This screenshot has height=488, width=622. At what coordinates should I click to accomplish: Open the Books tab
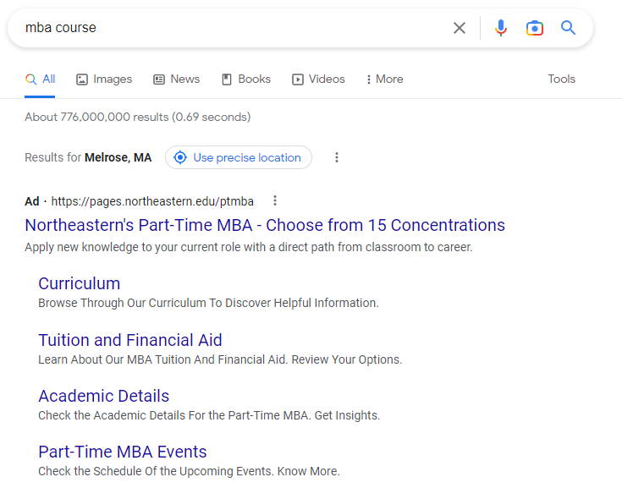point(246,80)
